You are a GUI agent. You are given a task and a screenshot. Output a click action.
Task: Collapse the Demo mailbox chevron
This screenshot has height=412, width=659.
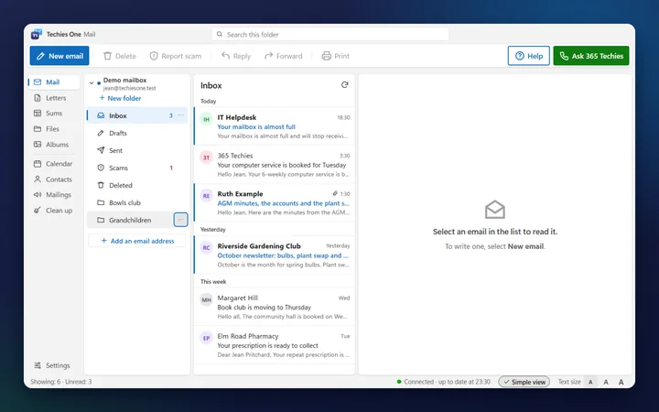92,83
